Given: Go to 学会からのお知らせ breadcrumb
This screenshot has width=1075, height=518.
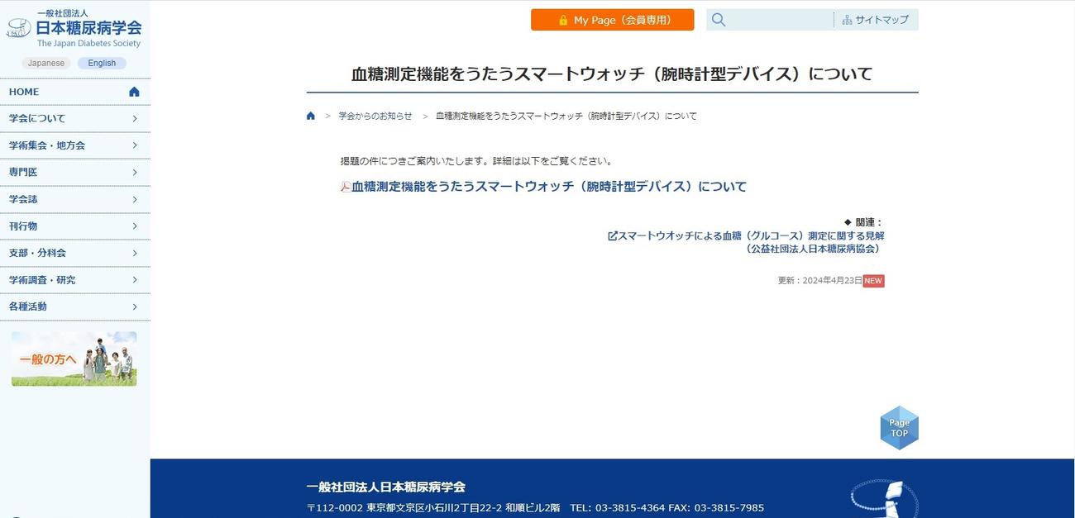Looking at the screenshot, I should [375, 116].
